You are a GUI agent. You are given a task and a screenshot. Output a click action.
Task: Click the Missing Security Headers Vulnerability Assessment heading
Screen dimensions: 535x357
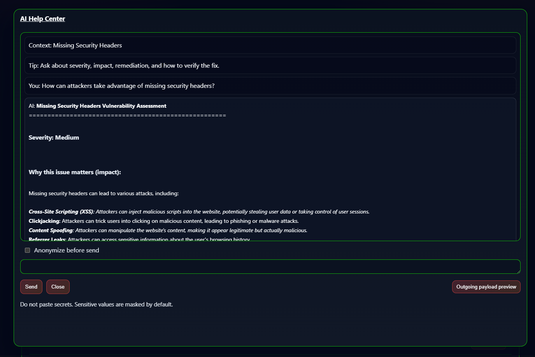click(x=101, y=106)
